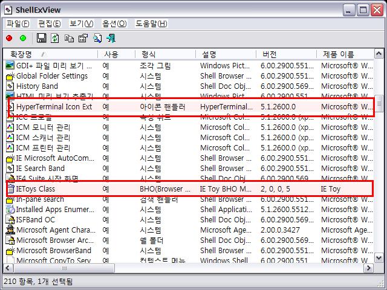Click the Microsoft Browser Arc row icon
The width and height of the screenshot is (387, 290).
[x=10, y=240]
